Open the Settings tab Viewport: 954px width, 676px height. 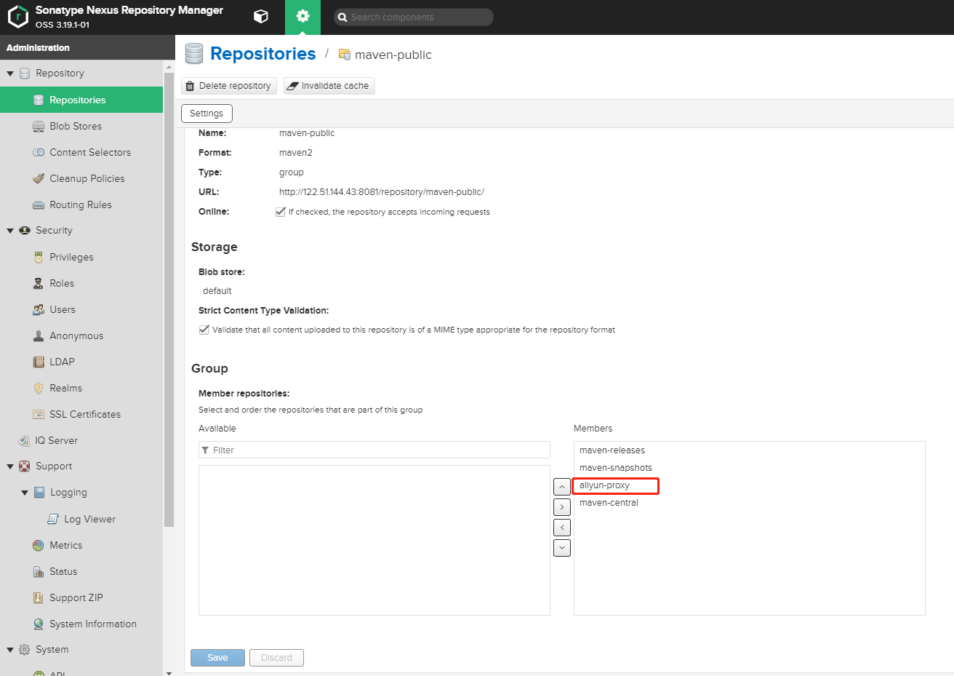pos(207,114)
